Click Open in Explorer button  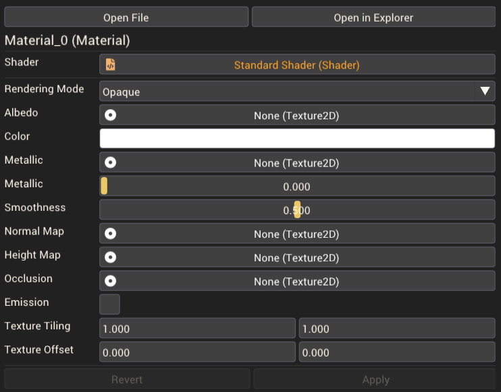tap(373, 18)
